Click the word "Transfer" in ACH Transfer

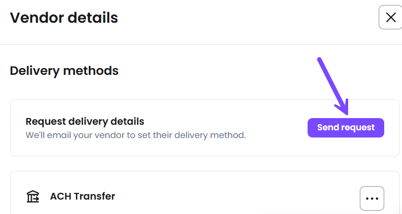click(95, 196)
